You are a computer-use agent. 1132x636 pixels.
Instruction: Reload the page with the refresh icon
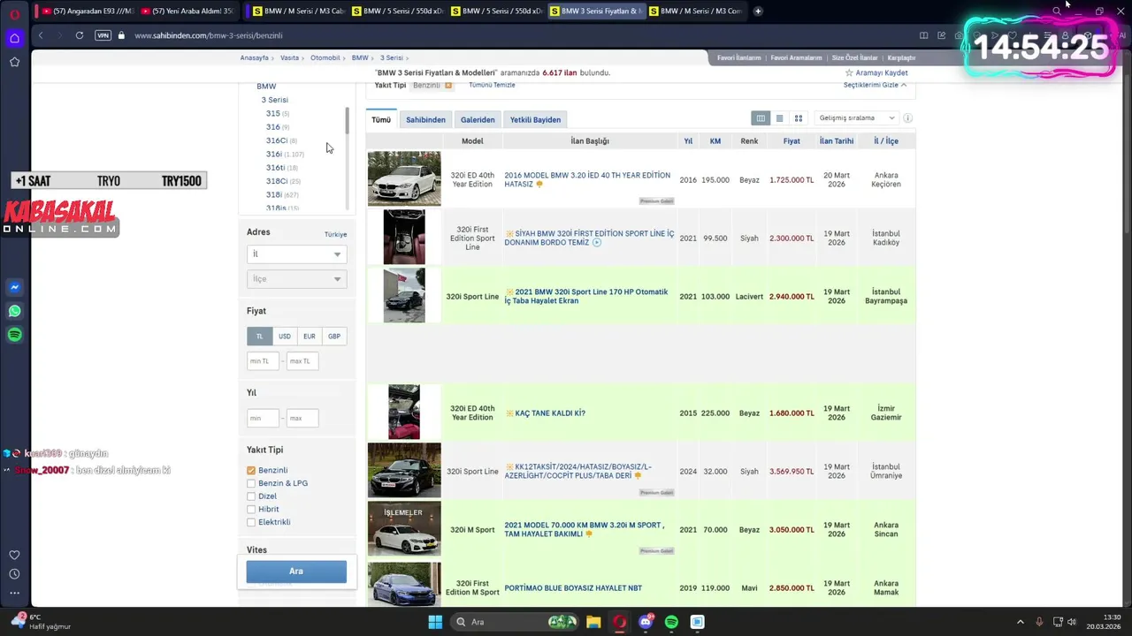click(79, 35)
